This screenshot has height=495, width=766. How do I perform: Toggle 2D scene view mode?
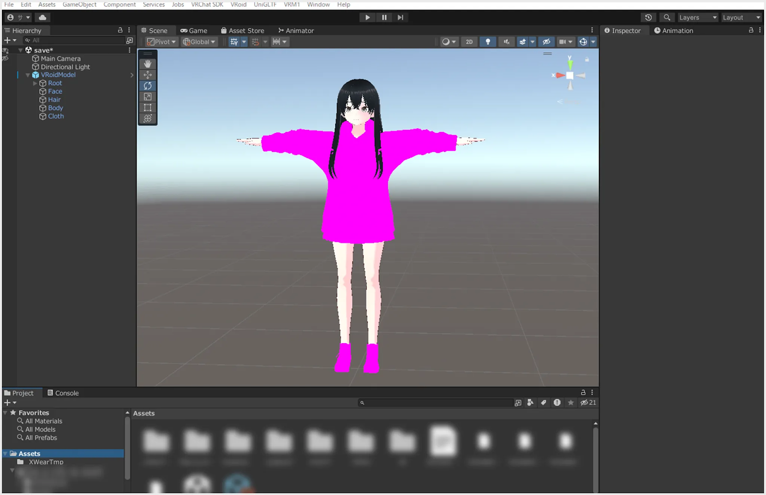coord(469,42)
